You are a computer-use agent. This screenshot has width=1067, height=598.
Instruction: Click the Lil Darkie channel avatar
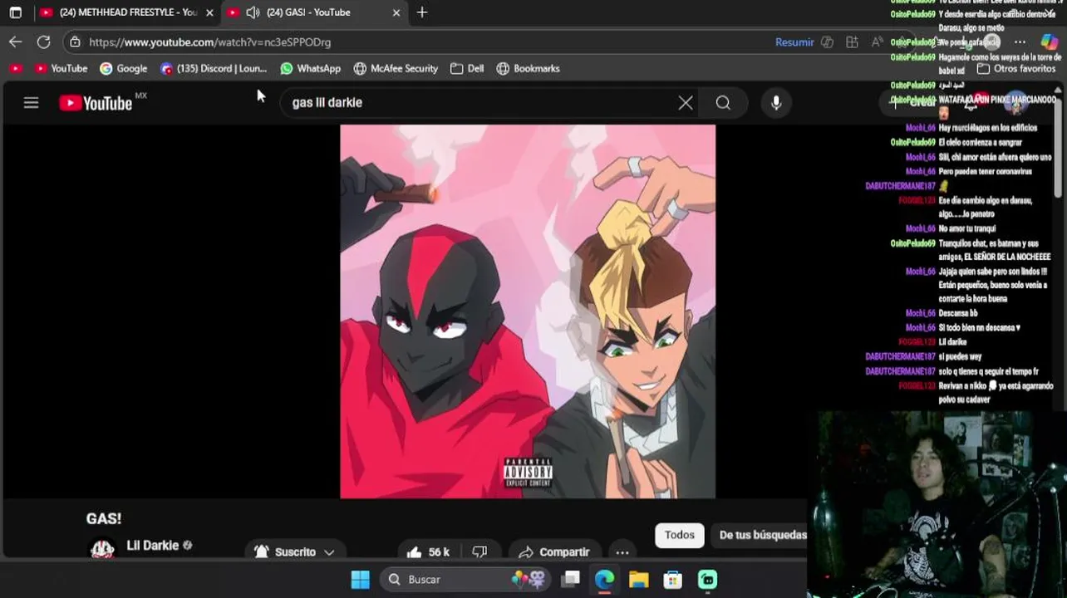102,549
